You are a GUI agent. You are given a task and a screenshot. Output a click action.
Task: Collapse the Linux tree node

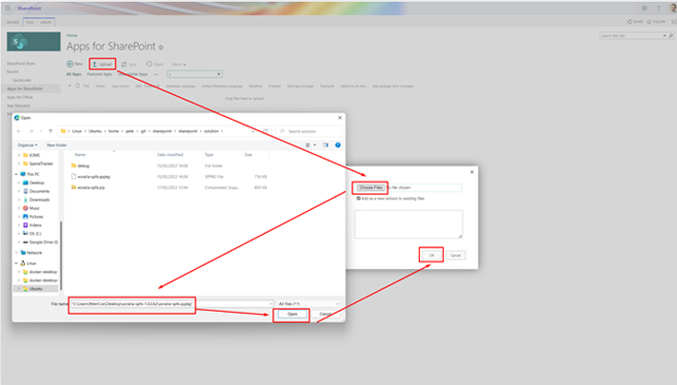[16, 263]
